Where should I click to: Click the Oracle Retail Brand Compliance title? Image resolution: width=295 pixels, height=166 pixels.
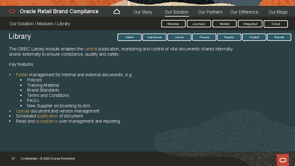coord(59,11)
